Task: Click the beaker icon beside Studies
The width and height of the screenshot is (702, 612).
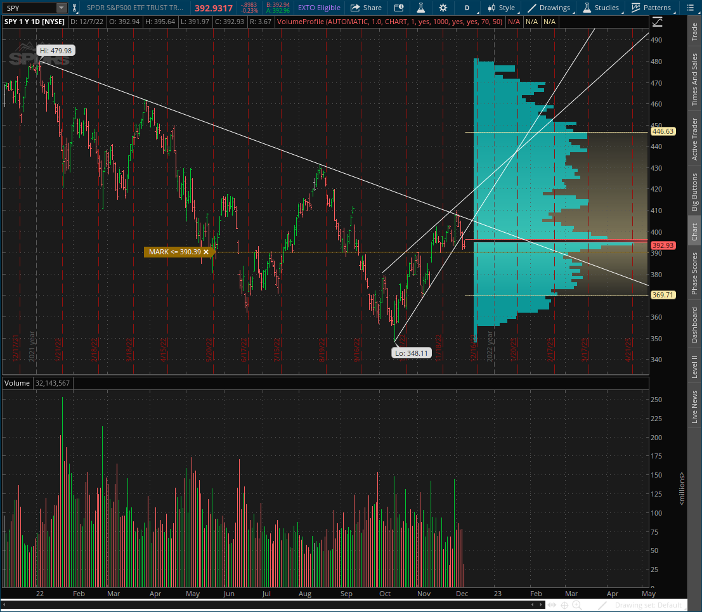Action: click(587, 8)
